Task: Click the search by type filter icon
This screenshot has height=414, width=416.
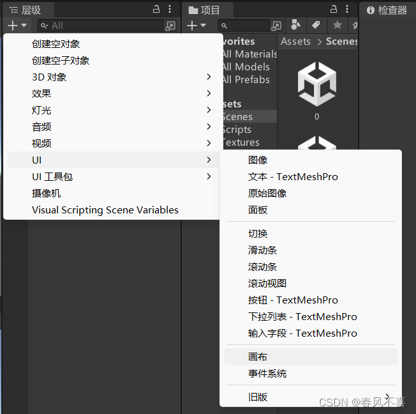Action: point(295,25)
